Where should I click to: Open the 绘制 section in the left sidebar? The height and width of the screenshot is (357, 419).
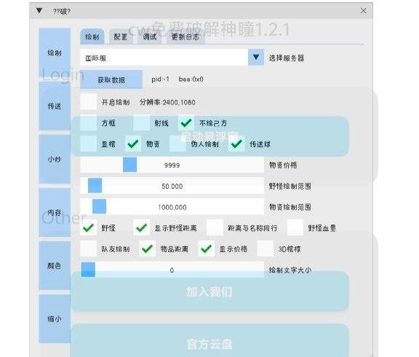[55, 52]
